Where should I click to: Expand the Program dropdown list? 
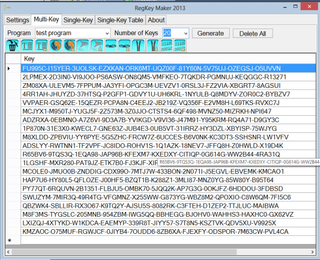pyautogui.click(x=107, y=33)
